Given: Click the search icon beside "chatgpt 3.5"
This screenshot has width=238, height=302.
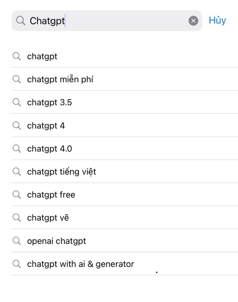Looking at the screenshot, I should pyautogui.click(x=17, y=102).
